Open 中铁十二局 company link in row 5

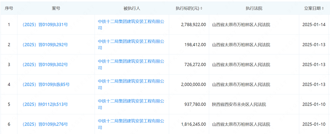[131, 104]
